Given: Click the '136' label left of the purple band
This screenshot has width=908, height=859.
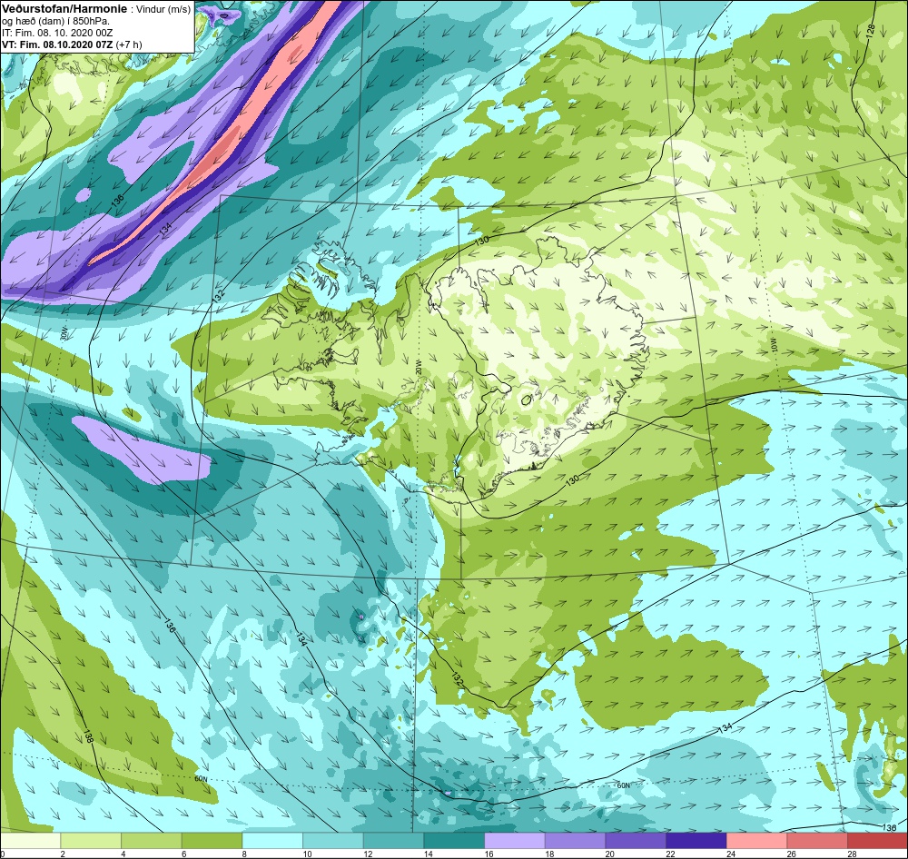Looking at the screenshot, I should [119, 201].
